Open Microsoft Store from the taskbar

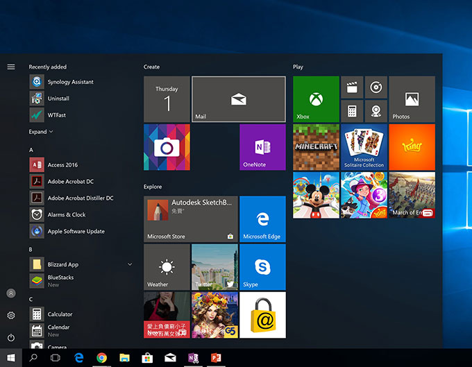[147, 358]
